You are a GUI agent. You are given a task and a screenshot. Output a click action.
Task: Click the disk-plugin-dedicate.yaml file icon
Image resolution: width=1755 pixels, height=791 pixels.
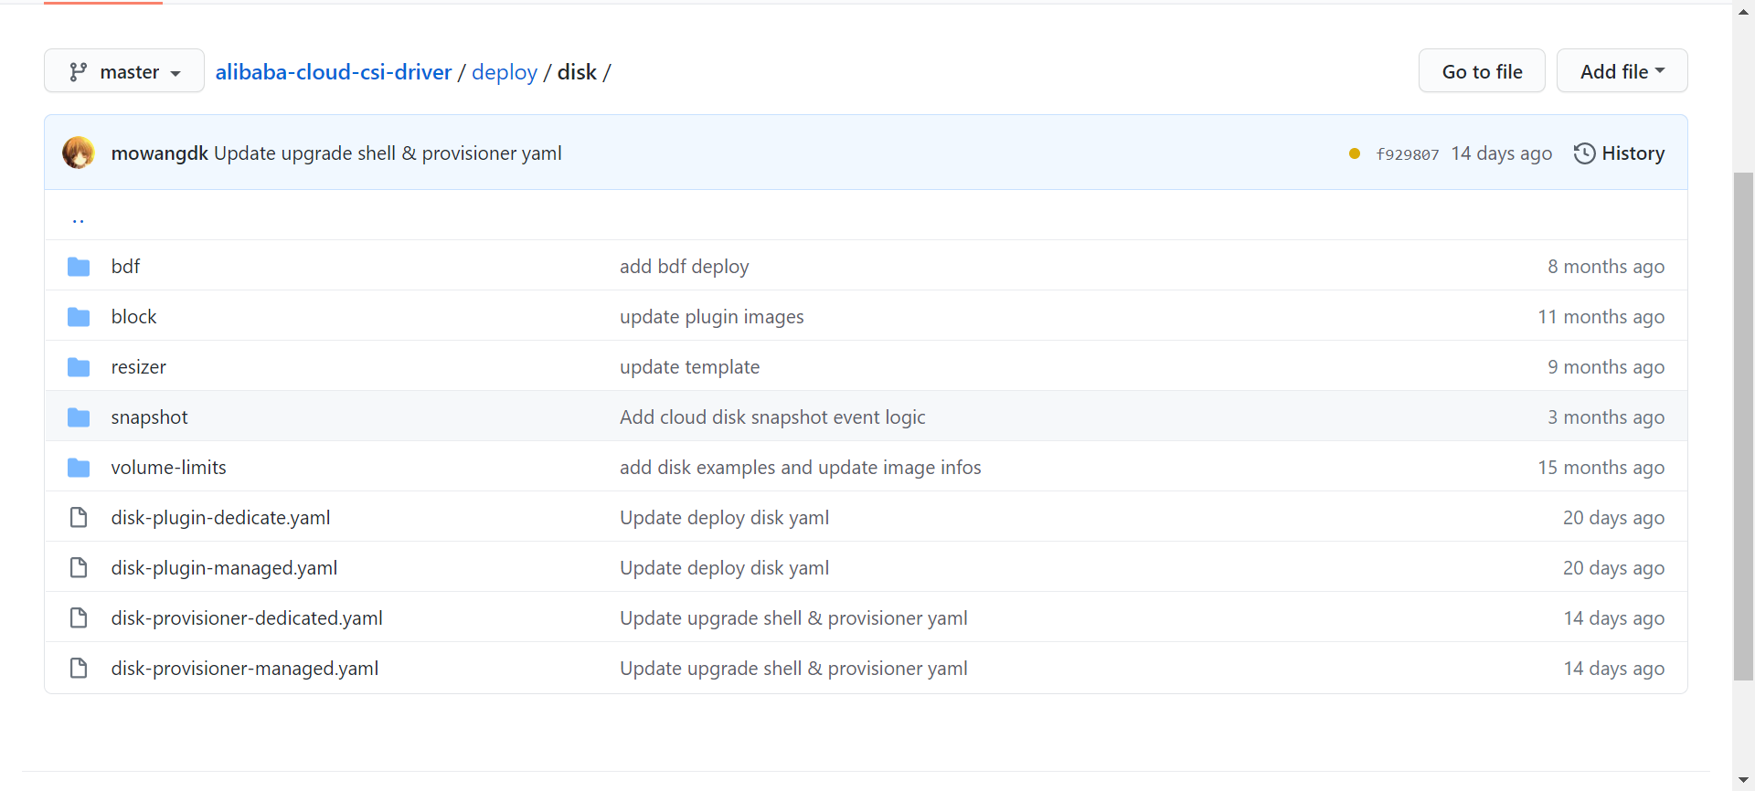point(79,518)
